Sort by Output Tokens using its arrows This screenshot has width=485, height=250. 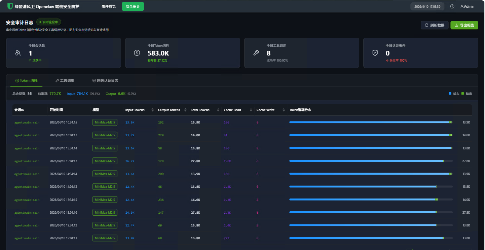click(185, 110)
